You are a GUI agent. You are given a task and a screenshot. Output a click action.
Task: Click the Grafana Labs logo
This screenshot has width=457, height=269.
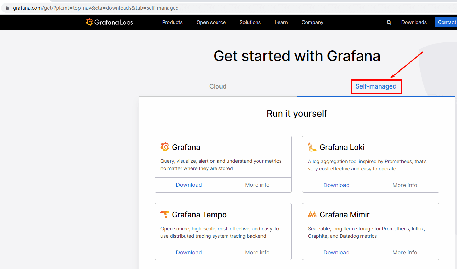tap(109, 22)
